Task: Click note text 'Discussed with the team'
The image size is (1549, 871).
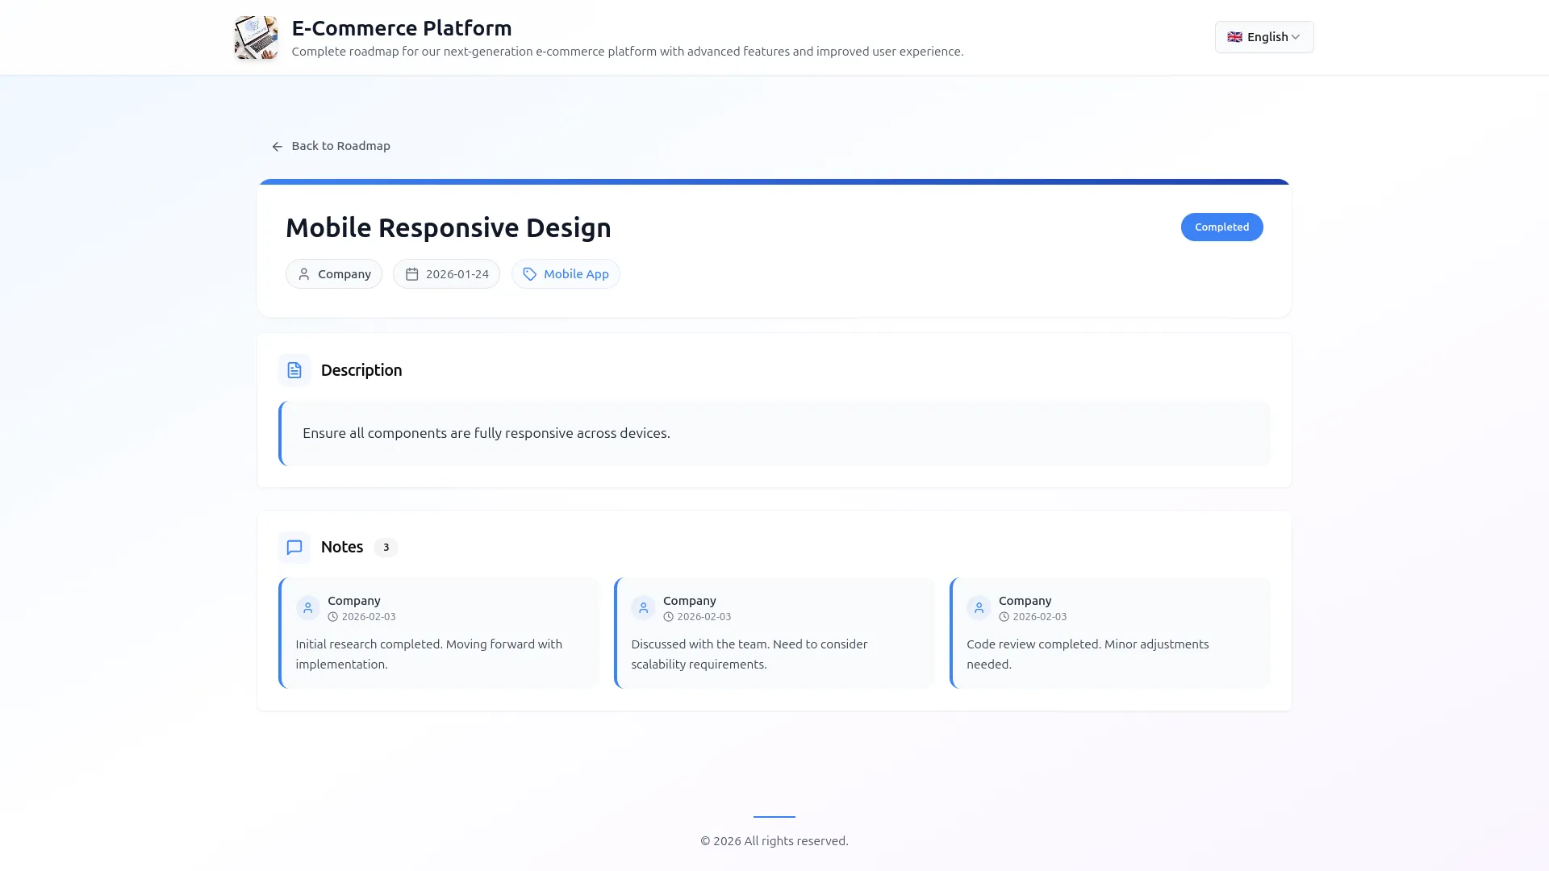Action: pyautogui.click(x=699, y=644)
